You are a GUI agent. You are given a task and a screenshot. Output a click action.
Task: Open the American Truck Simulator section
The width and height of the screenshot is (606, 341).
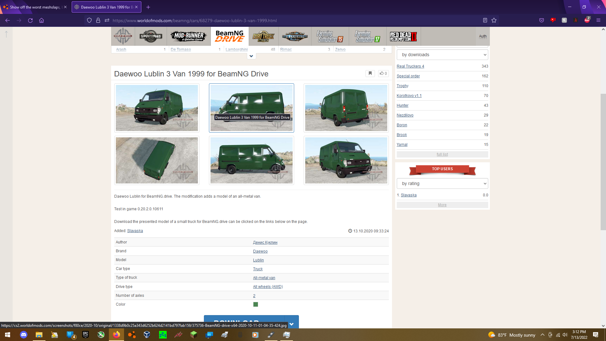295,36
